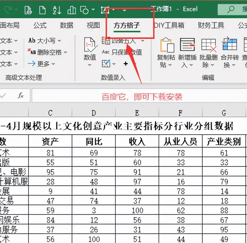Click the 收入 header cell
The width and height of the screenshot is (247, 243).
137,141
